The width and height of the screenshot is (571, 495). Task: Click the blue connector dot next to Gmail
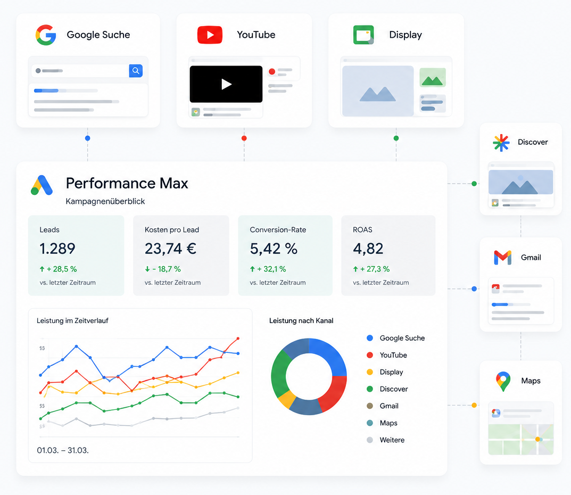(x=474, y=289)
